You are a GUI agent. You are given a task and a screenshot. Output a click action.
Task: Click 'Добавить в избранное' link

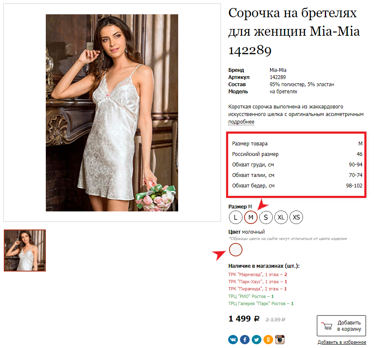(342, 342)
